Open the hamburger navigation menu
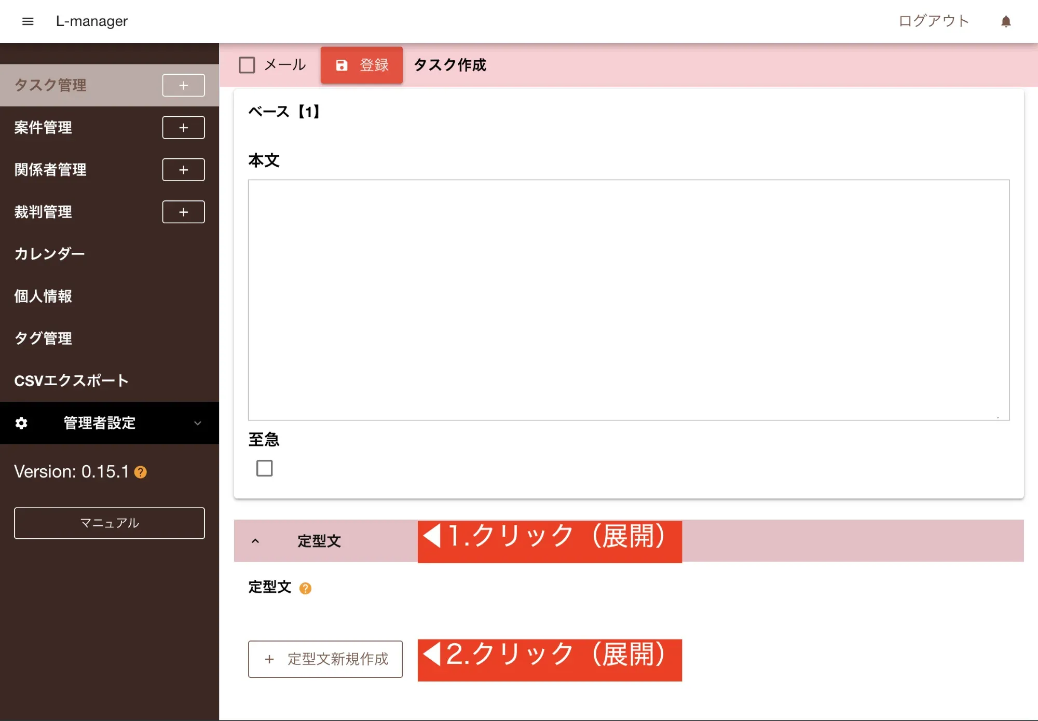Viewport: 1038px width, 721px height. (28, 21)
